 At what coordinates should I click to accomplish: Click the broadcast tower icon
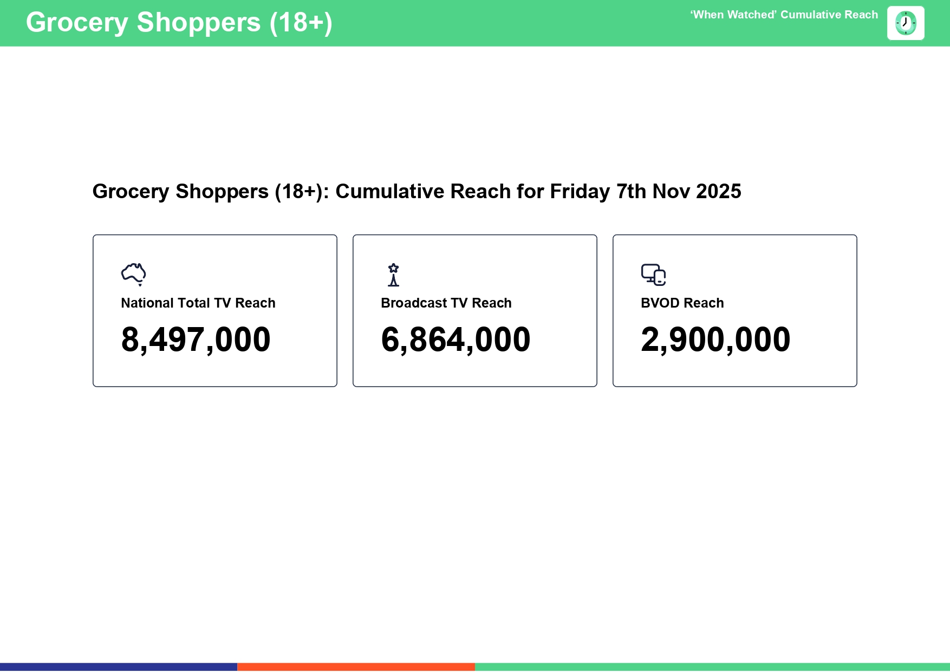394,275
